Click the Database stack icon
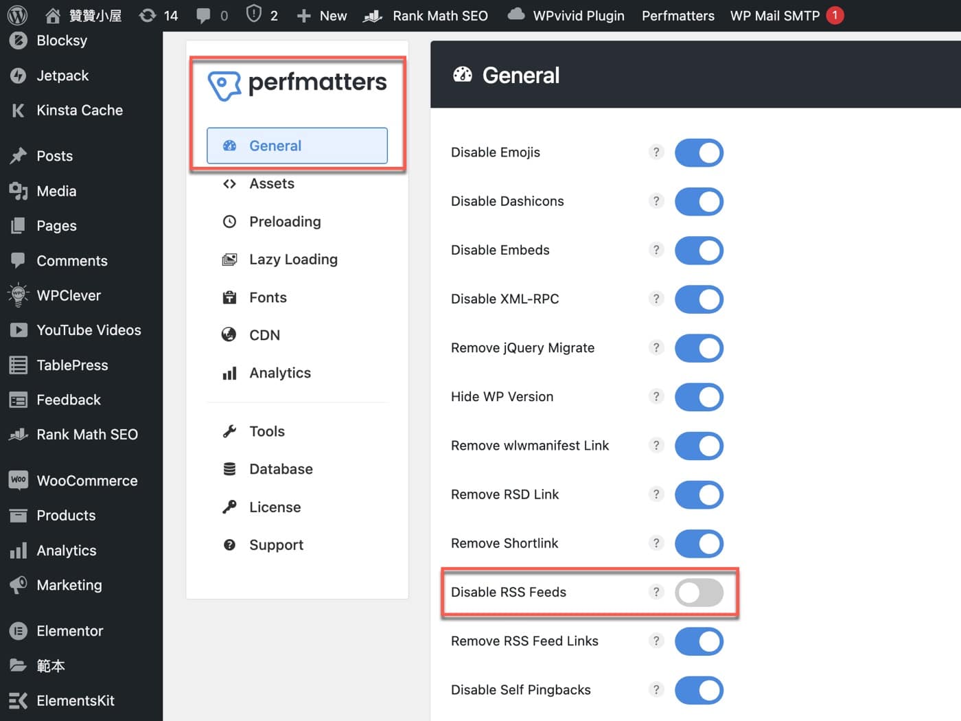961x721 pixels. click(x=229, y=469)
